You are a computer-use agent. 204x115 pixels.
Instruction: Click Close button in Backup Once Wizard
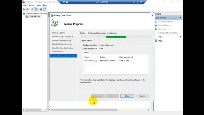click(x=127, y=96)
